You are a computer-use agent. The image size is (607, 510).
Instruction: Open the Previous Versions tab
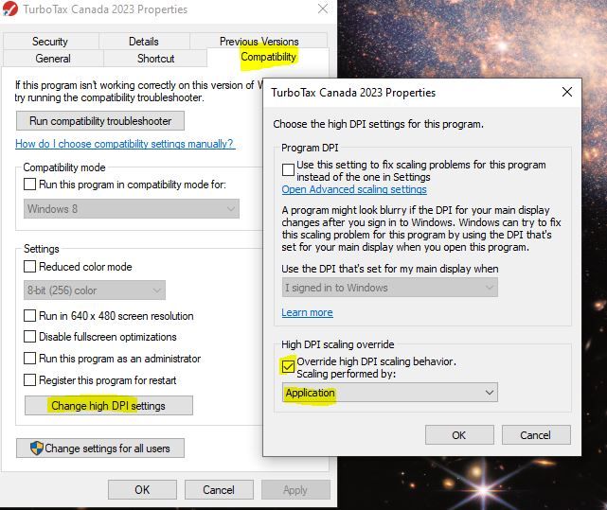259,42
